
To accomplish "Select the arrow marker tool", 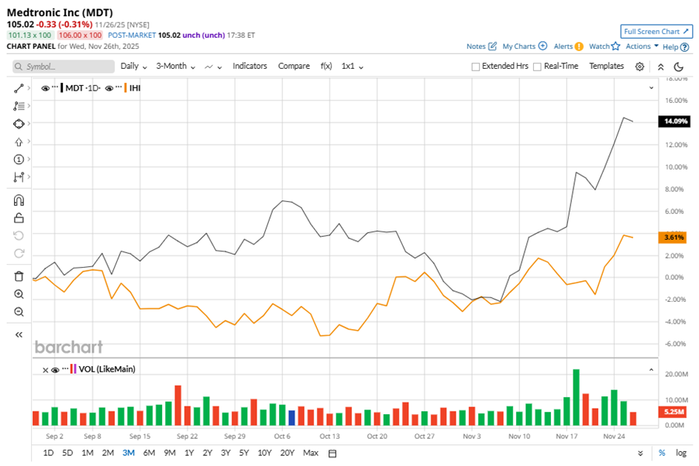I will (19, 142).
